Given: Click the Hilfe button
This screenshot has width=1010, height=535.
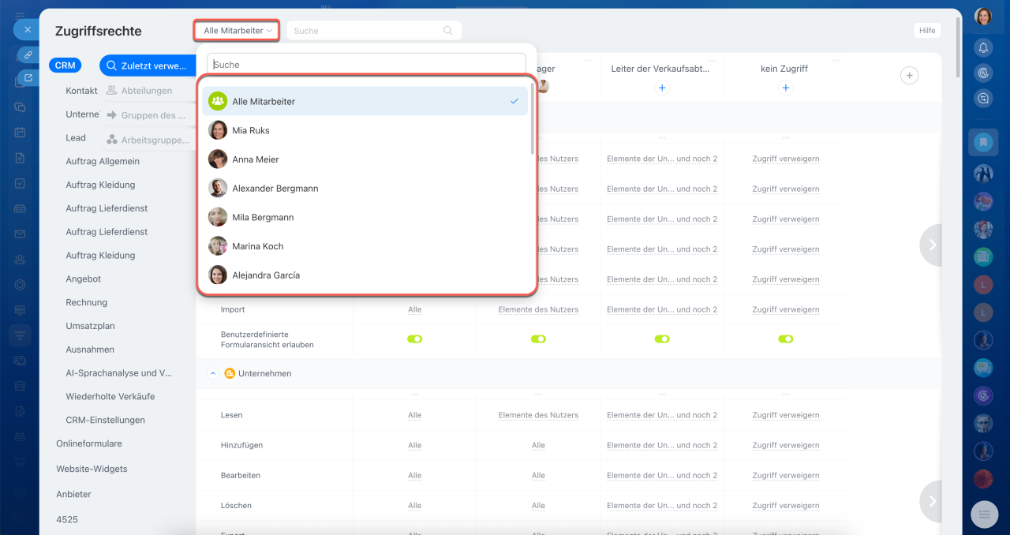Looking at the screenshot, I should [927, 31].
